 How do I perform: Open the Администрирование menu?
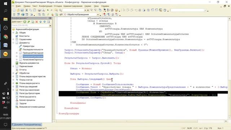(x=73, y=6)
